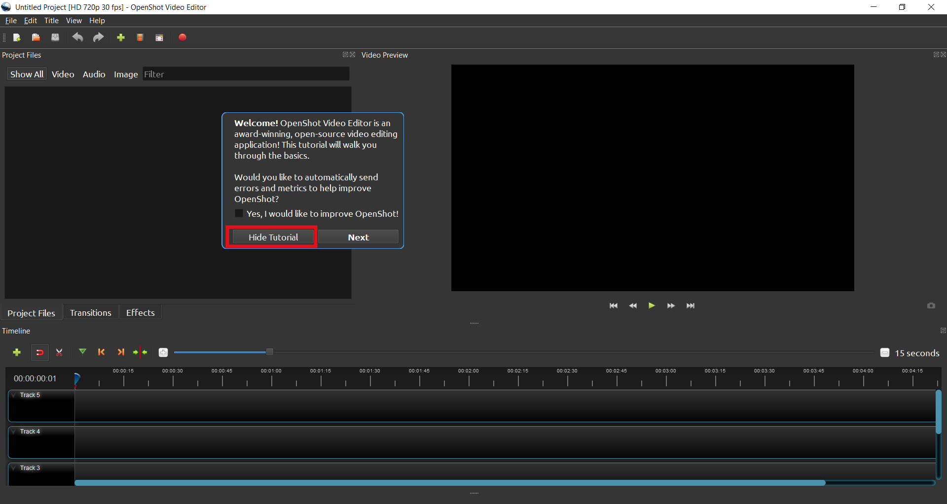Click the '15 seconds' zoom label
The image size is (947, 504).
pos(917,353)
